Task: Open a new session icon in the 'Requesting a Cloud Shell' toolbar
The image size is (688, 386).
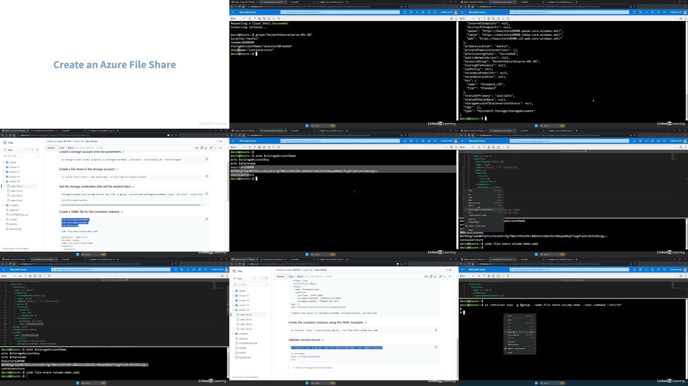Action: [x=269, y=18]
